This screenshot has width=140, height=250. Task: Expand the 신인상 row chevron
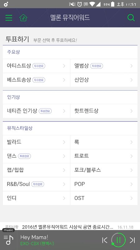tap(131, 80)
